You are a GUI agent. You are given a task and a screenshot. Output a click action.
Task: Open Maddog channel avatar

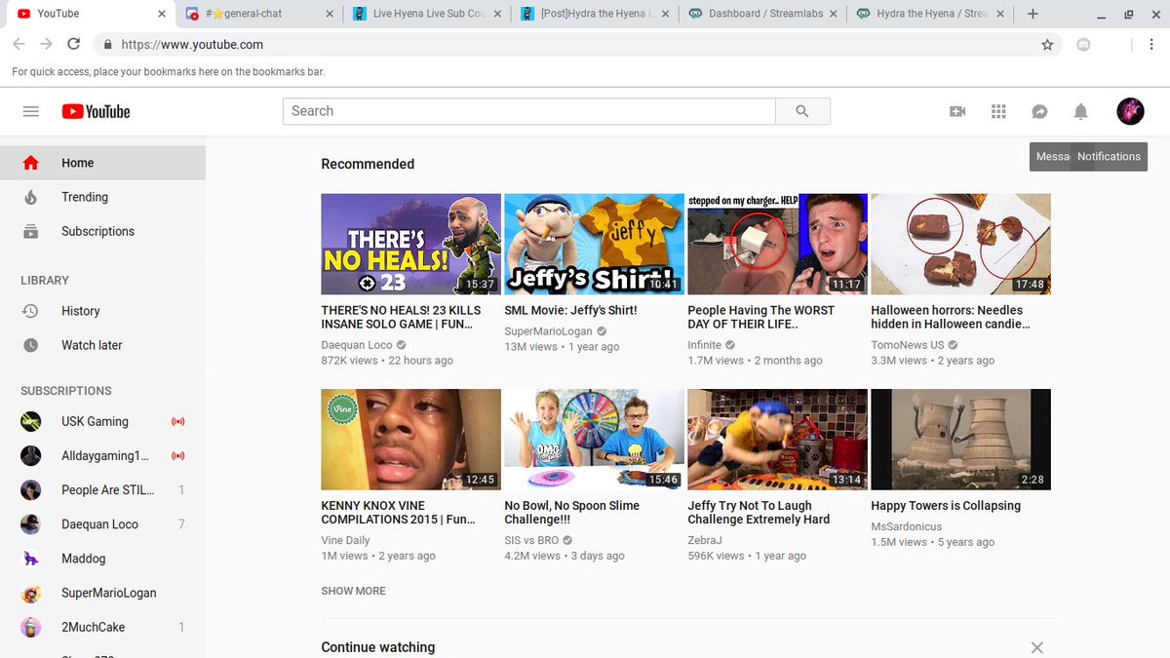click(31, 559)
